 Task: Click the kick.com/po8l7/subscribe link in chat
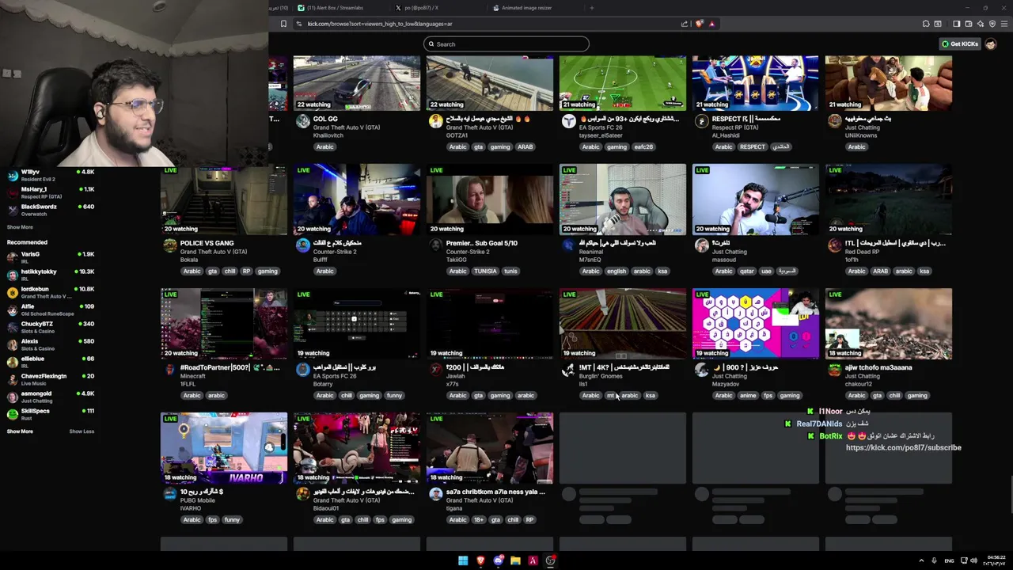[x=903, y=448]
